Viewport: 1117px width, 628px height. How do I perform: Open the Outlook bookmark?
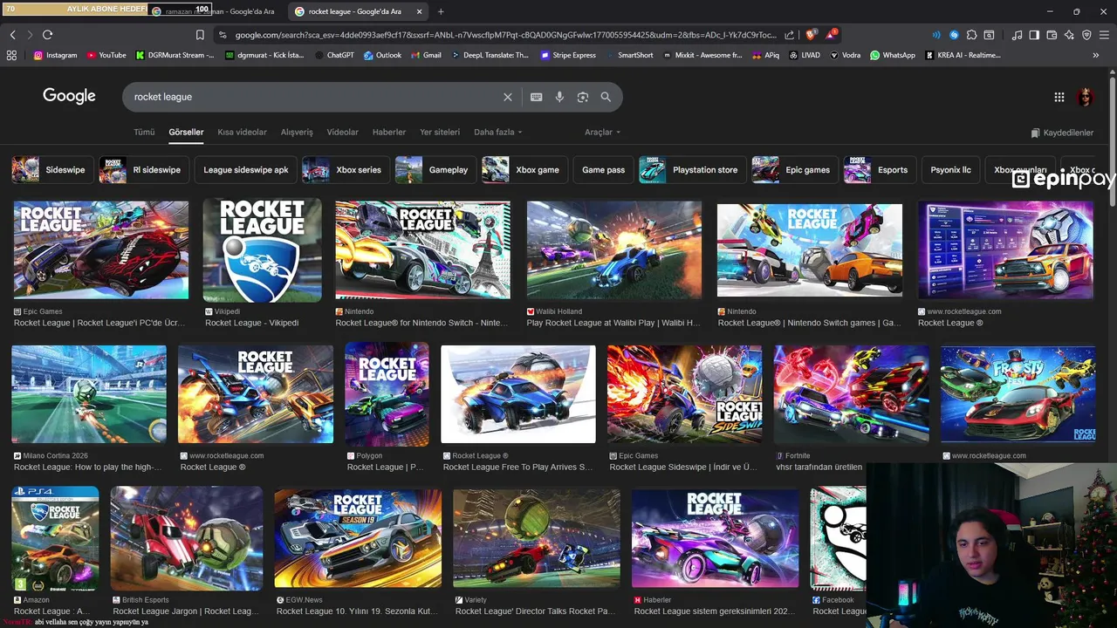click(x=383, y=55)
